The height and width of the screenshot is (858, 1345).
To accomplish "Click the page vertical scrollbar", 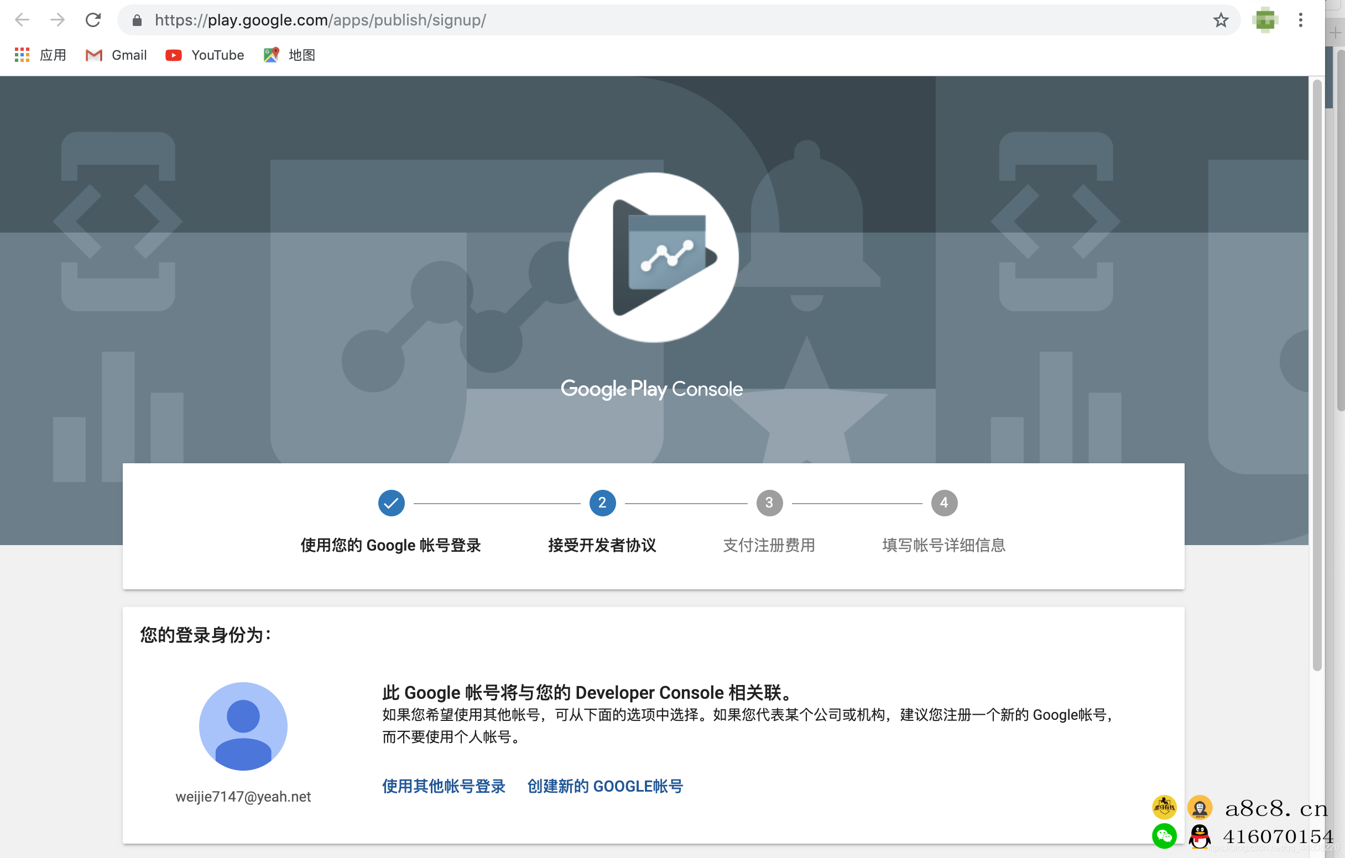I will (x=1317, y=375).
